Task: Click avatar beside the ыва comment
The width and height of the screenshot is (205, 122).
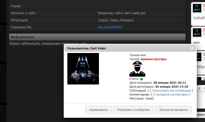Action: pos(197,33)
